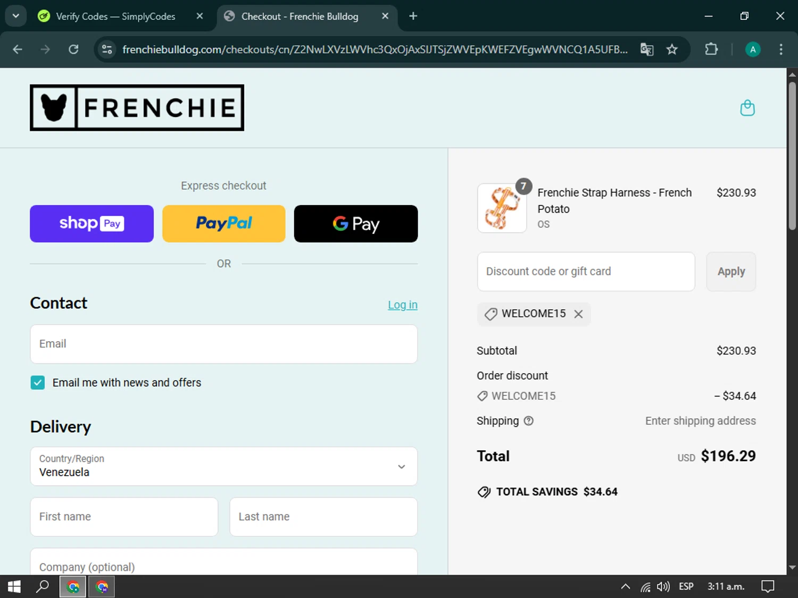This screenshot has height=598, width=798.
Task: Click the page vertical scrollbar
Action: [x=792, y=156]
